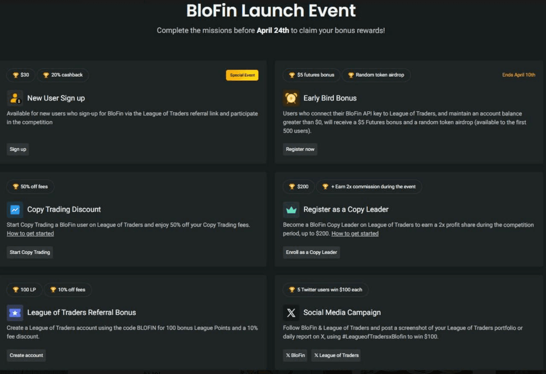The height and width of the screenshot is (374, 546).
Task: Click the yellow Special Event badge
Action: pyautogui.click(x=242, y=75)
